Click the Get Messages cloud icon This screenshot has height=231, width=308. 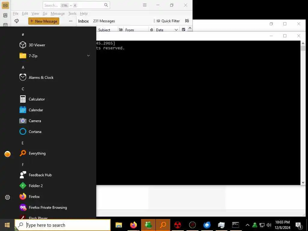coord(17,21)
